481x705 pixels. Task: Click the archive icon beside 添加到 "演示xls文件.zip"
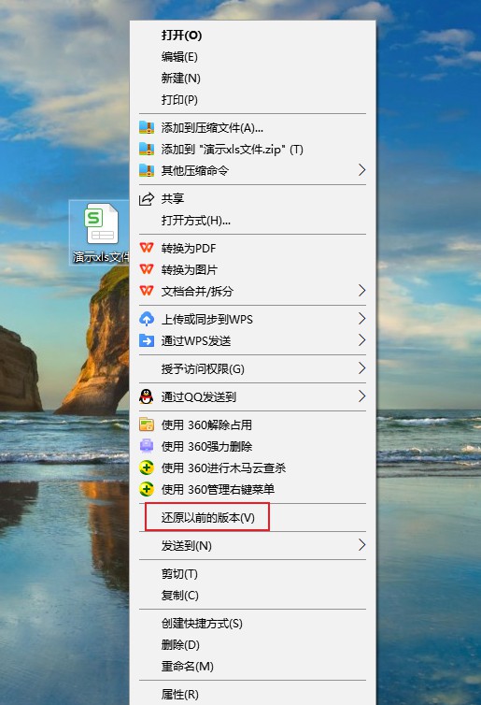point(147,150)
